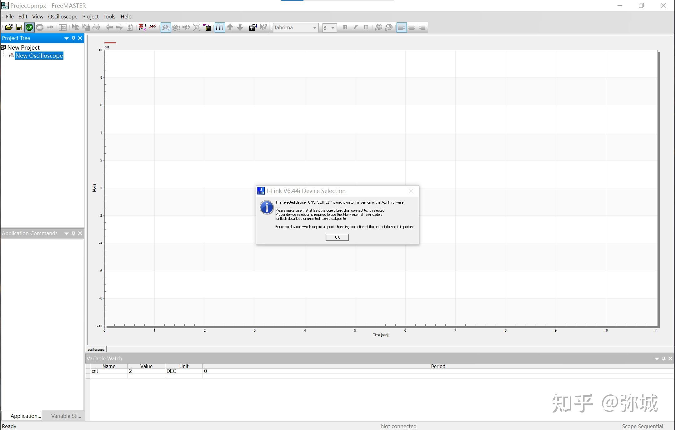Screen dimensions: 675x430
Task: Toggle left text alignment button
Action: (401, 27)
